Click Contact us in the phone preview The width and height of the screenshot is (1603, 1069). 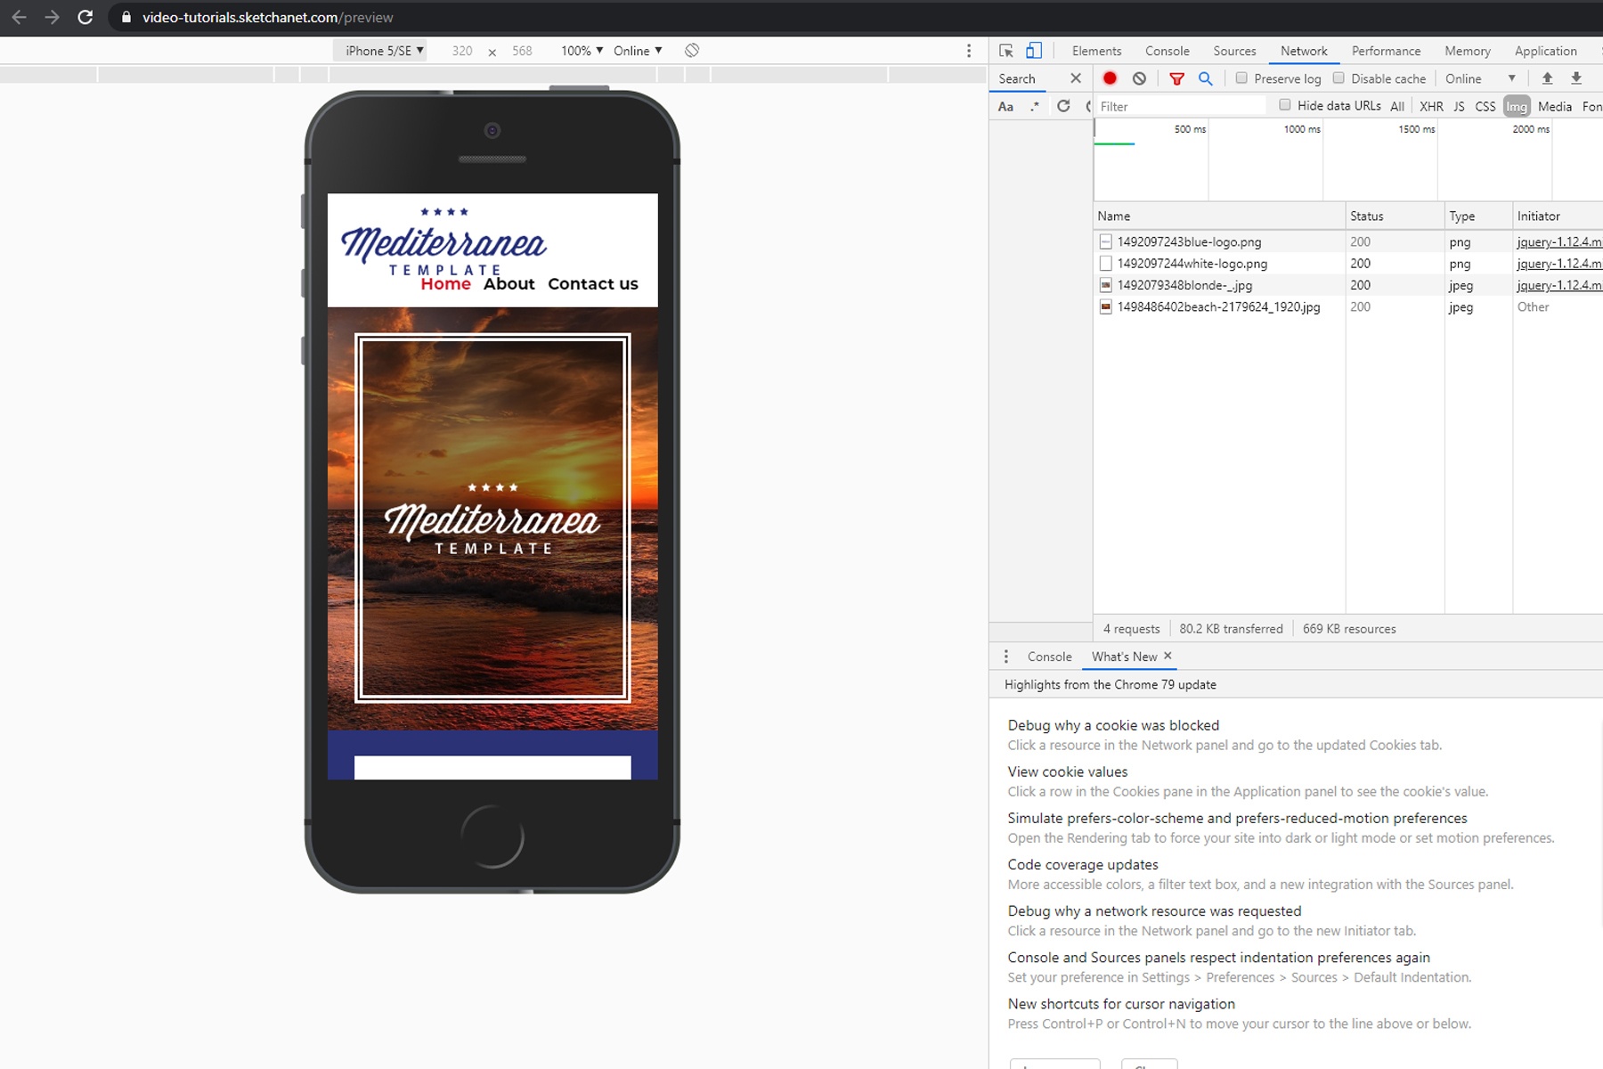coord(592,284)
